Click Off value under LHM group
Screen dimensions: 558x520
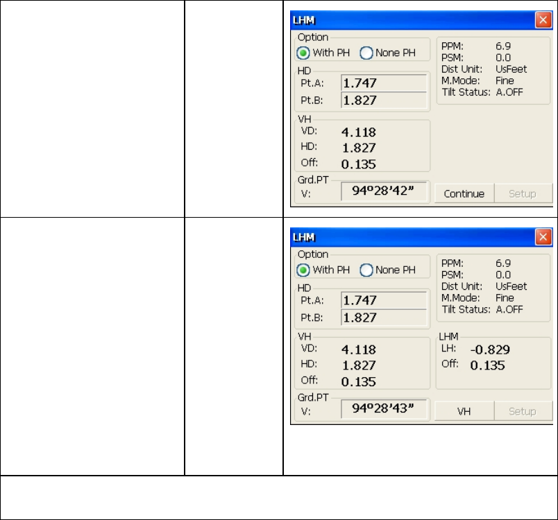487,365
